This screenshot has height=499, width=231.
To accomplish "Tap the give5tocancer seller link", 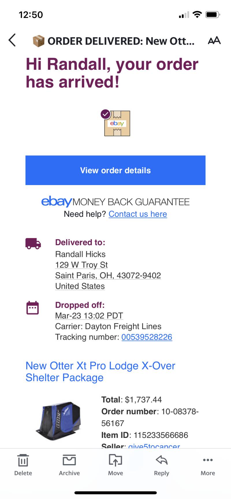I will click(154, 446).
